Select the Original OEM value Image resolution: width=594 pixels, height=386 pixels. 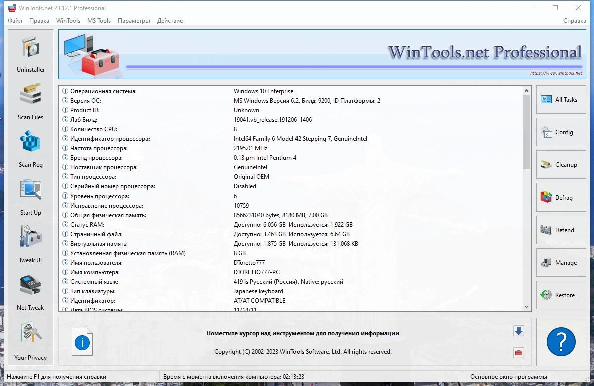point(251,177)
